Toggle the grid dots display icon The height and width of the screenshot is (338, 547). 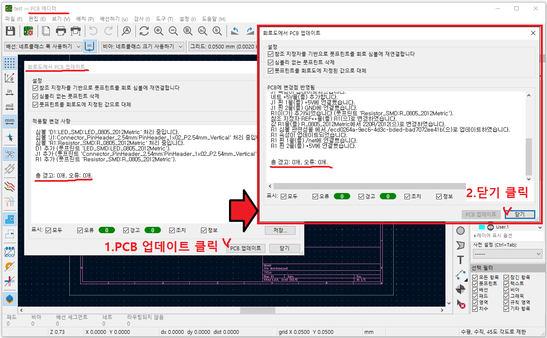click(10, 63)
